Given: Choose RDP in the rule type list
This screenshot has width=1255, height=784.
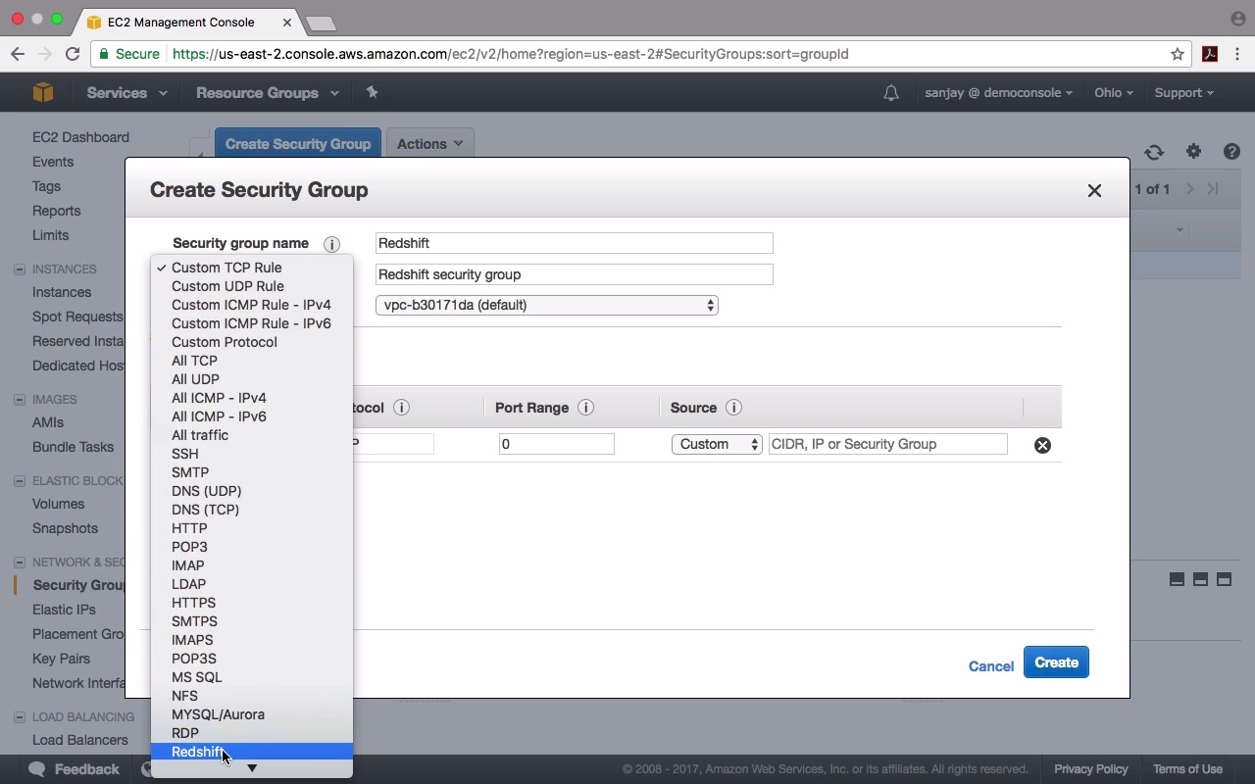Looking at the screenshot, I should coord(252,733).
